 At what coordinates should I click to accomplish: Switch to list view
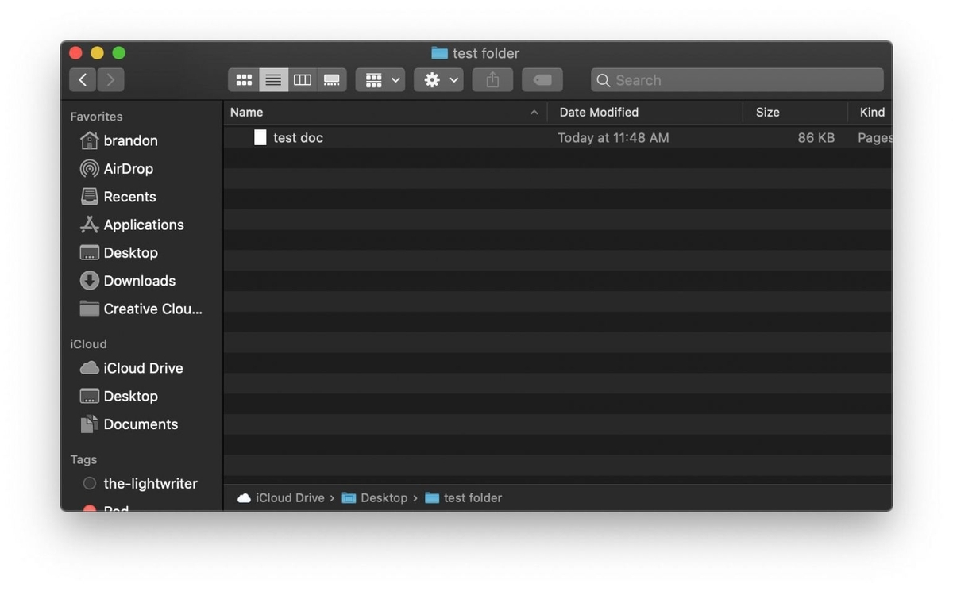pos(273,79)
